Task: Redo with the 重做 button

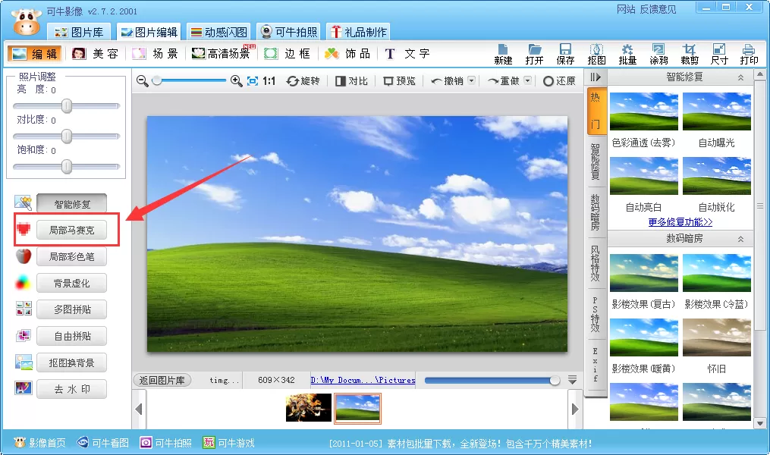Action: [504, 81]
